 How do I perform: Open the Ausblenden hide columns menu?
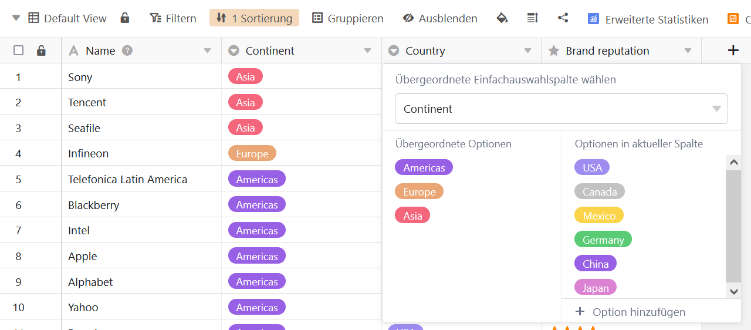pyautogui.click(x=439, y=18)
